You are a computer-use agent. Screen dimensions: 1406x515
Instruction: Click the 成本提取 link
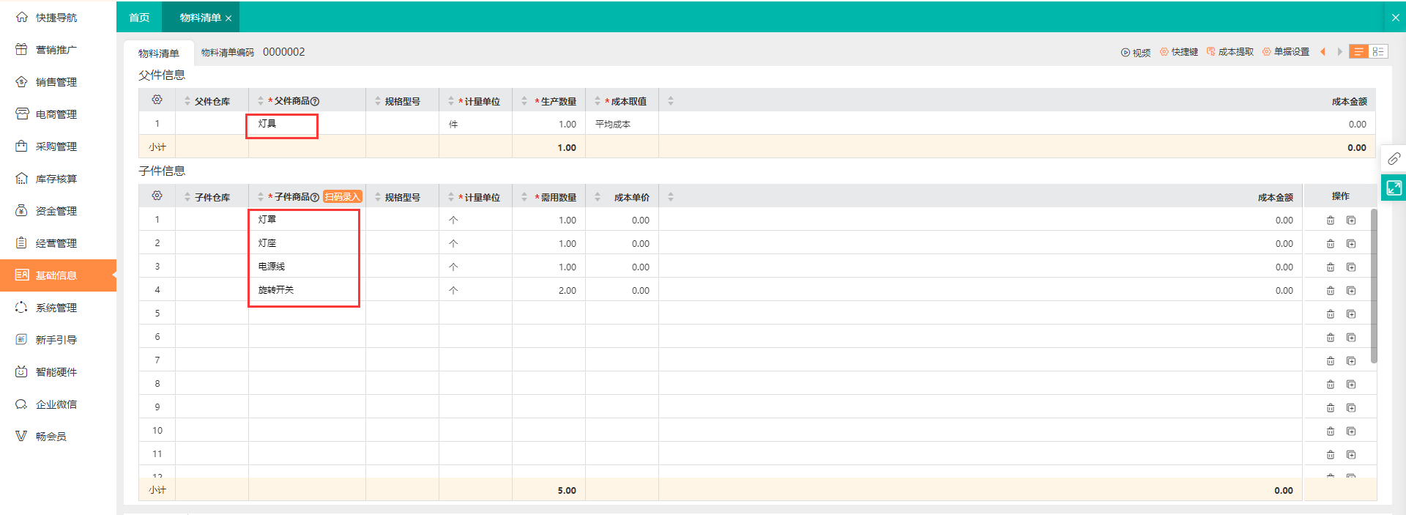(1230, 52)
